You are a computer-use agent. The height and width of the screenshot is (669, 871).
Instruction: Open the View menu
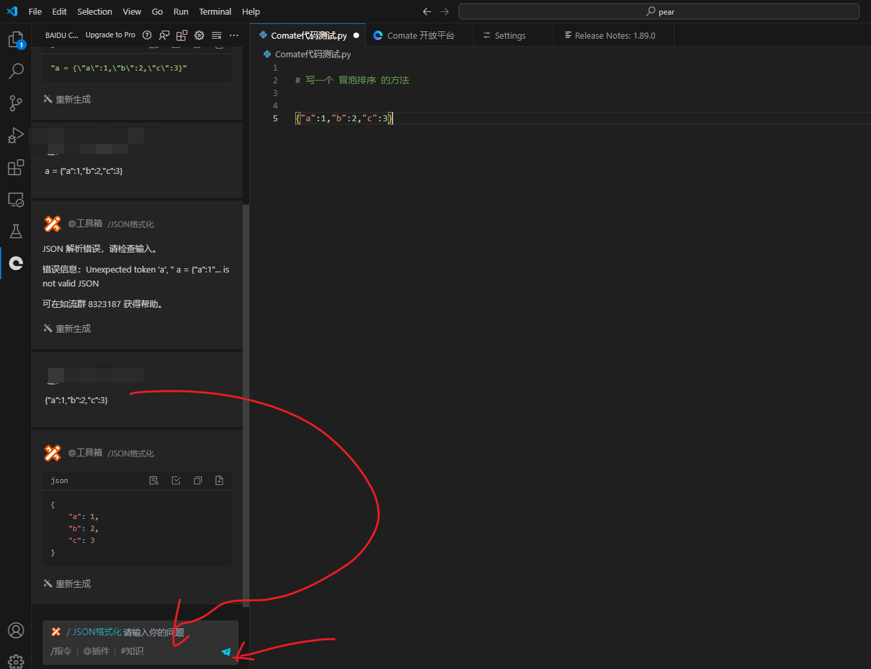pos(132,11)
